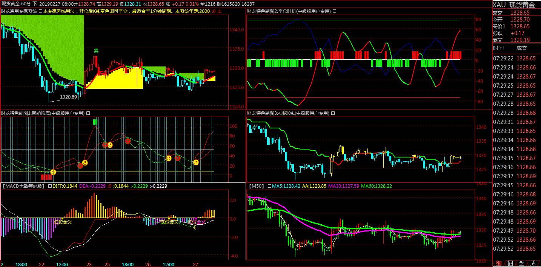
Task: Select the 财龙通用专家系统 indicator title
Action: (x=19, y=11)
